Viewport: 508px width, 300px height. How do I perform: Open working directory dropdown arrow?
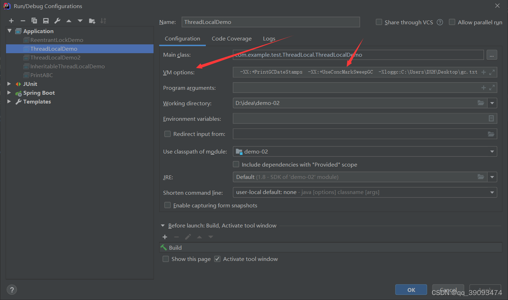pos(492,103)
